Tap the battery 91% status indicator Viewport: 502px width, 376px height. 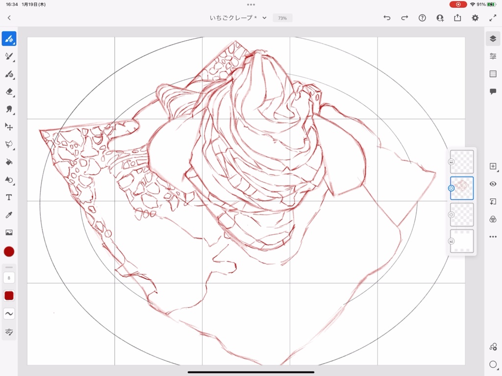486,4
